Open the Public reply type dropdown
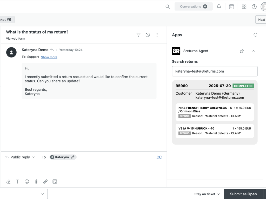Viewport: 266px width, 199px height. tap(20, 157)
